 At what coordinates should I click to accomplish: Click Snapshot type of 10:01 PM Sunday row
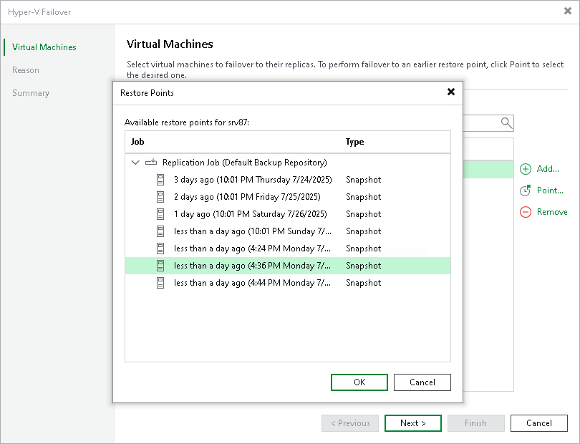click(363, 231)
